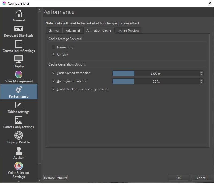Image resolution: width=216 pixels, height=184 pixels.
Task: Select the Display monitor icon
Action: (x=18, y=59)
